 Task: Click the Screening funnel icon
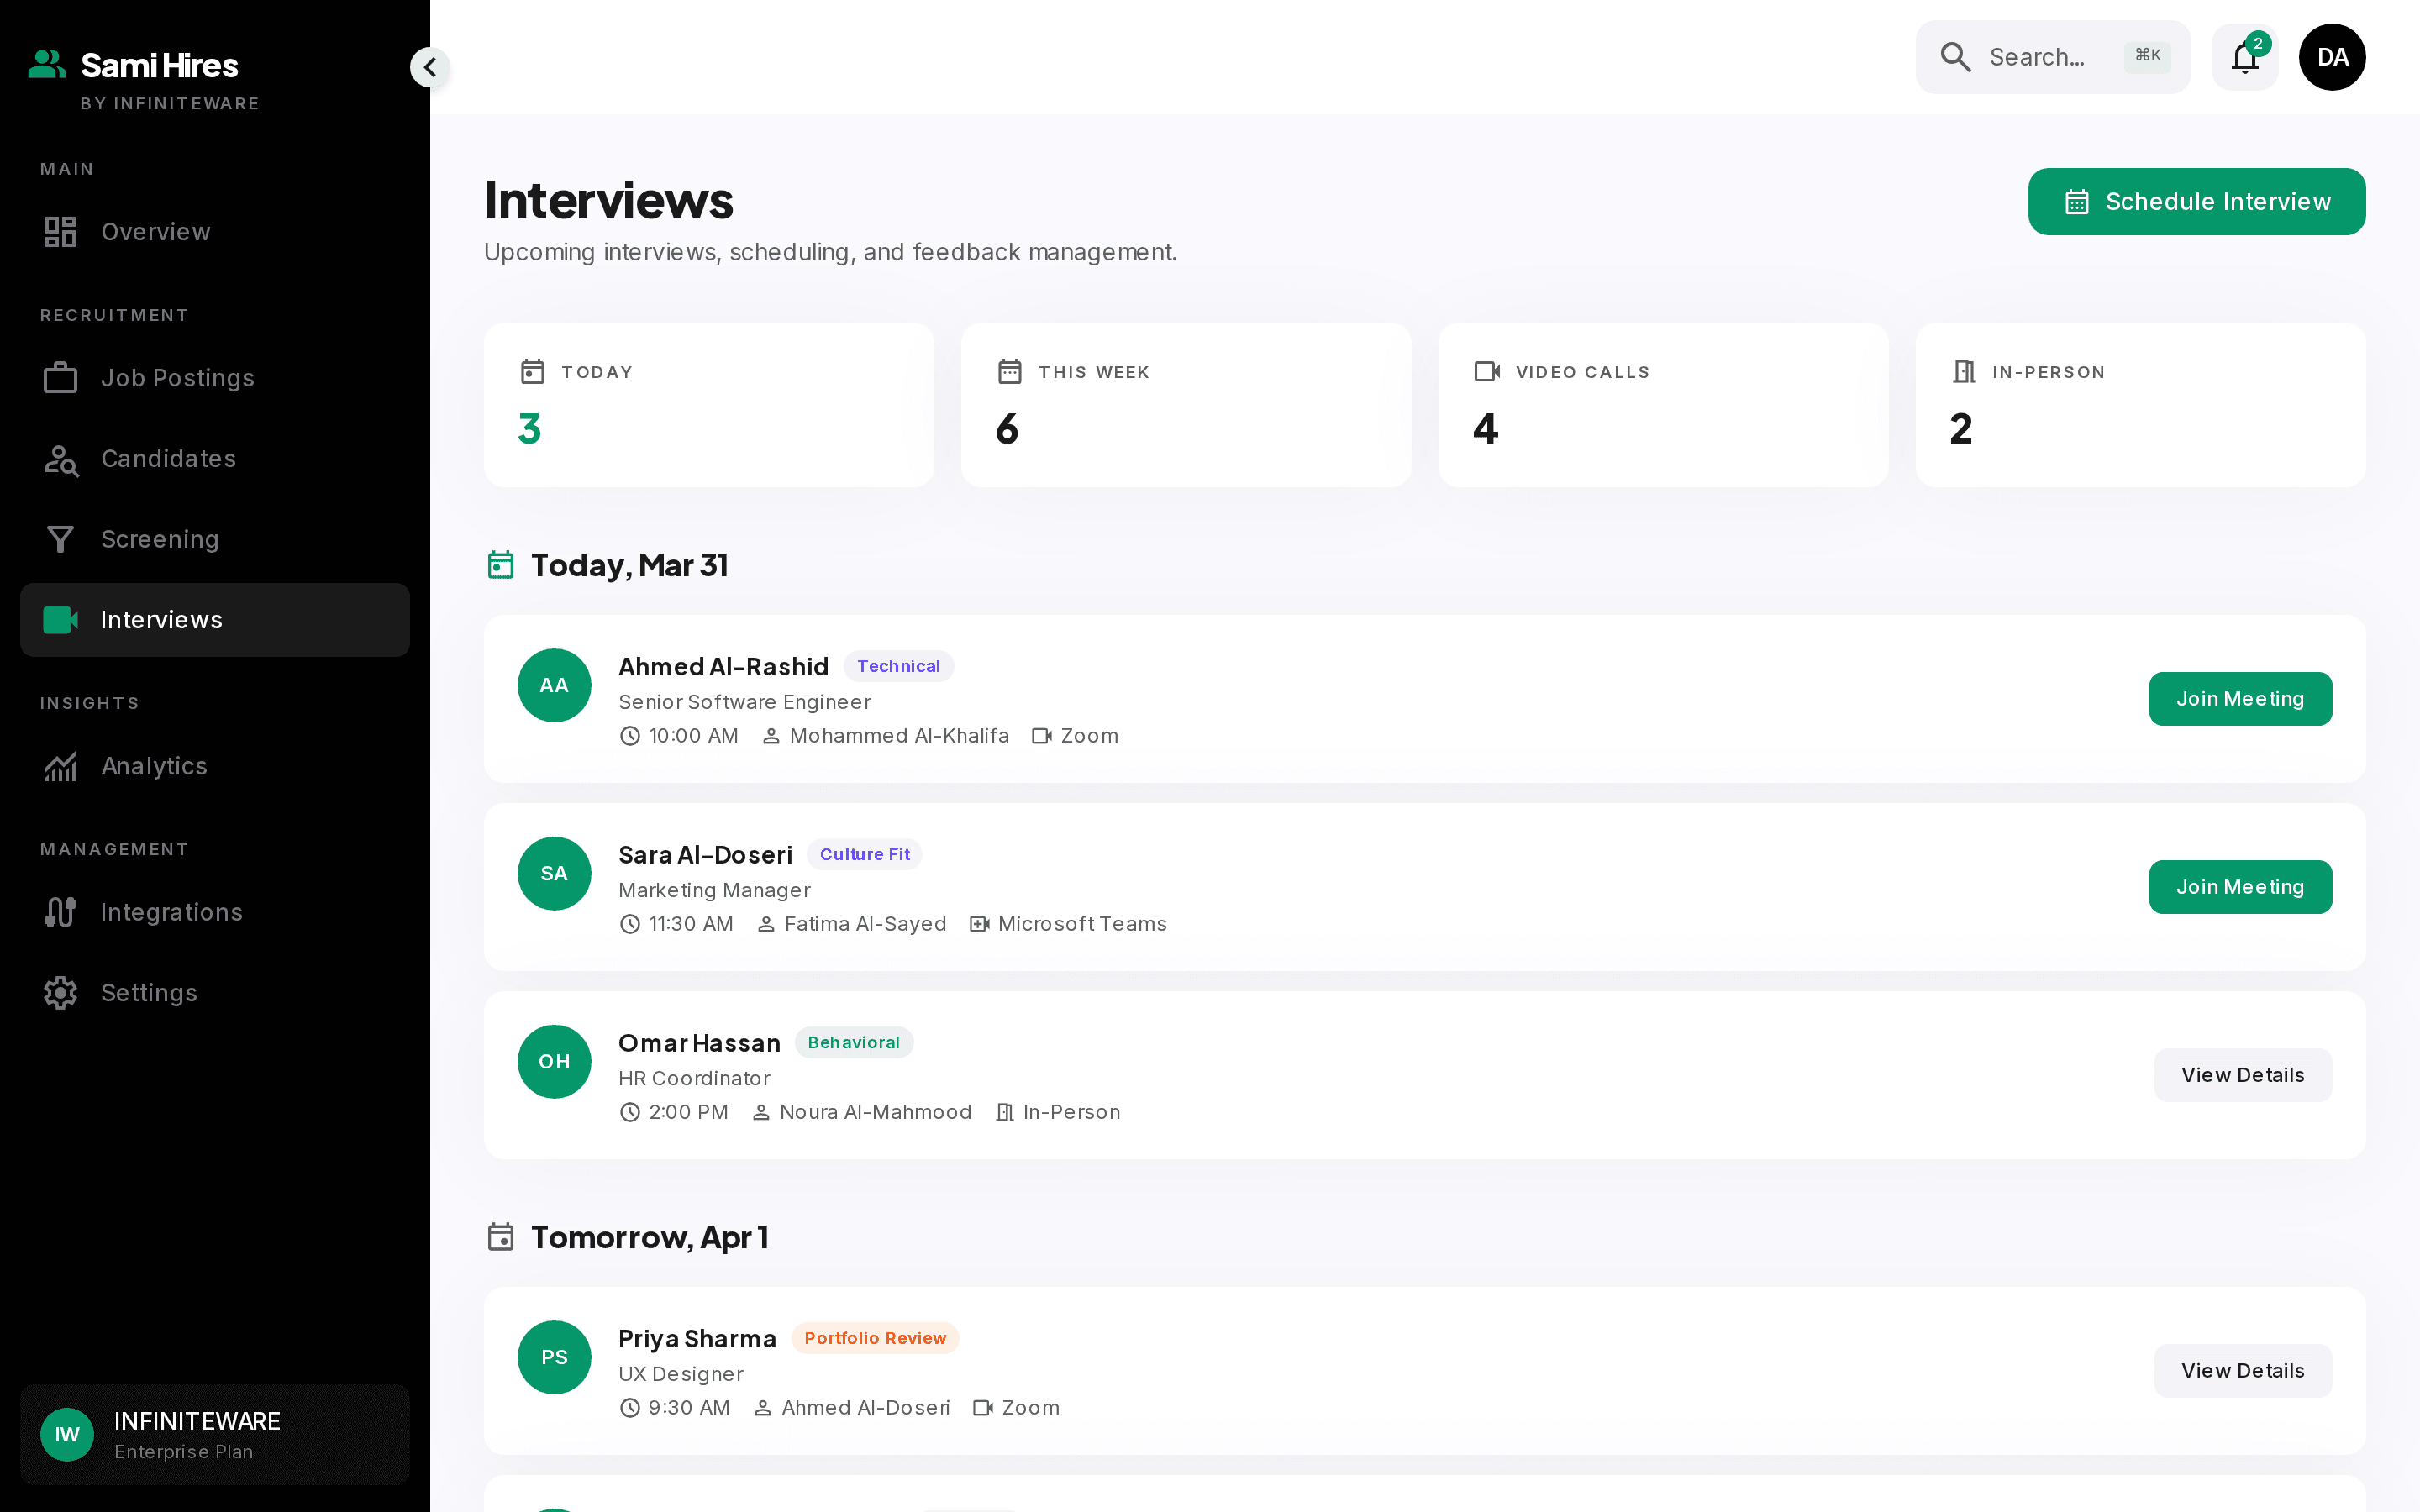tap(60, 540)
